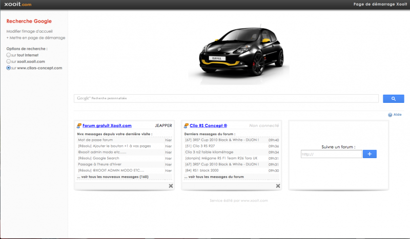The image size is (410, 239).
Task: Click the Recherche Google heading
Action: (x=29, y=21)
